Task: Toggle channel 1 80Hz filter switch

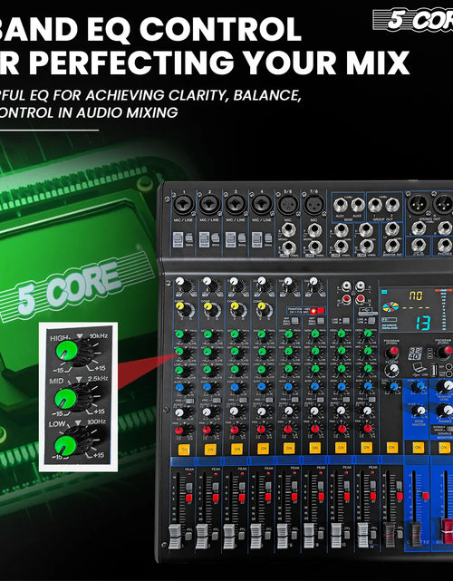Action: [x=189, y=238]
